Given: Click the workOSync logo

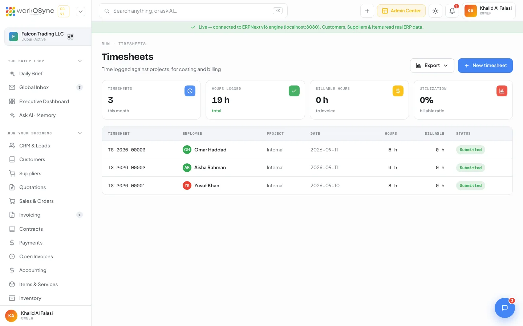Looking at the screenshot, I should [30, 11].
